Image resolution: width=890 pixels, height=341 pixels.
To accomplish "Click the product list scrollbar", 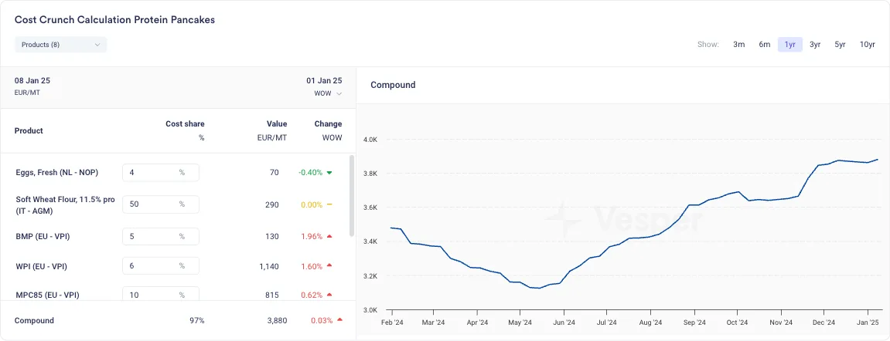I will (x=353, y=195).
